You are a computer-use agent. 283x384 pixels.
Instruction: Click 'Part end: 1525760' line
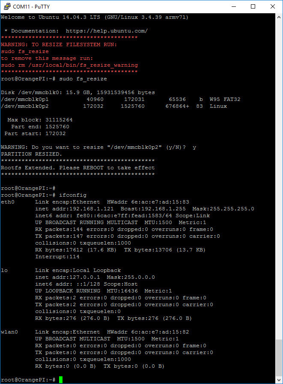tap(40, 127)
